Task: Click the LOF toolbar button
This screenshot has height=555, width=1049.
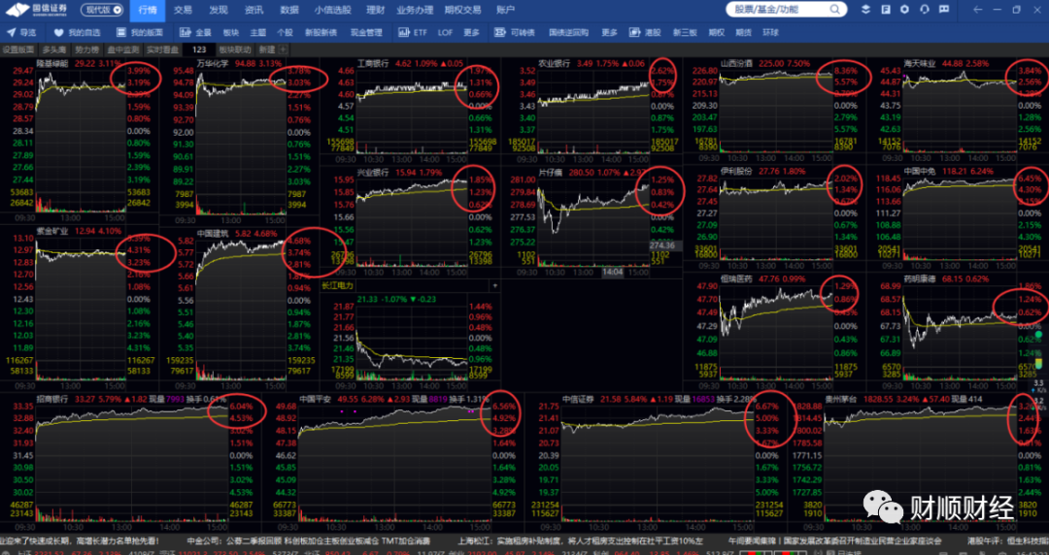Action: click(x=445, y=32)
